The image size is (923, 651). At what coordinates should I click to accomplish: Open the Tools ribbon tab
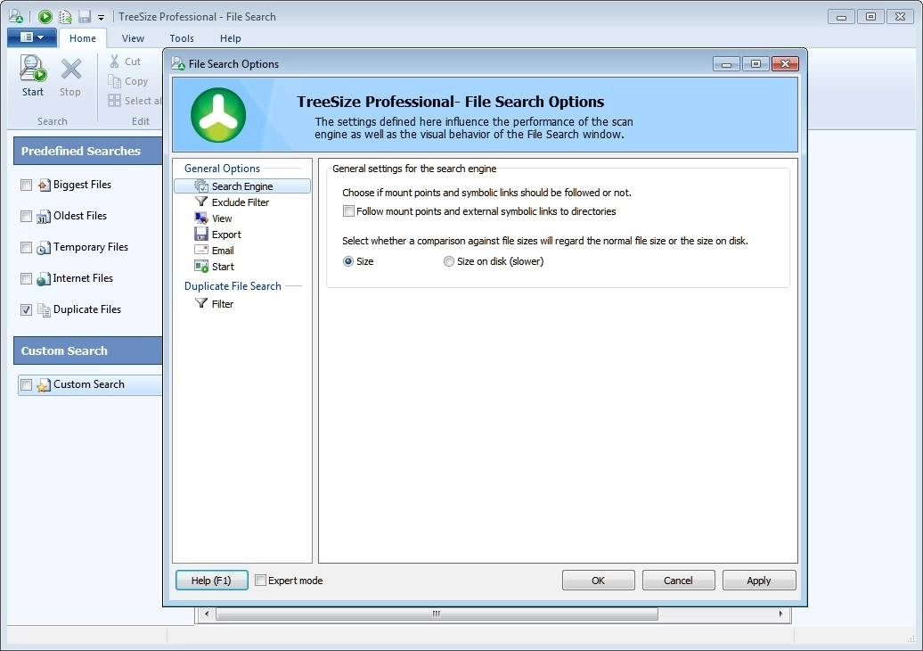click(x=182, y=38)
